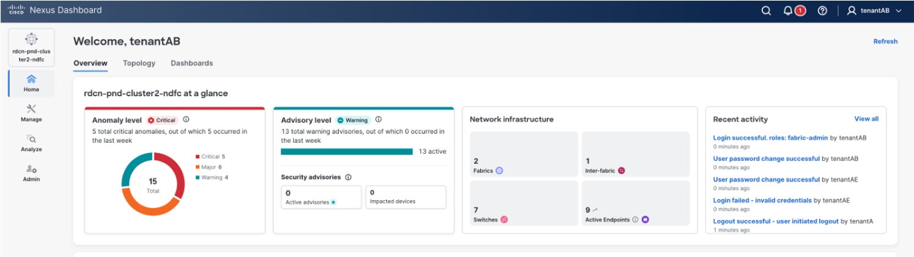The height and width of the screenshot is (257, 914).
Task: Click the Switches icon
Action: pos(504,219)
